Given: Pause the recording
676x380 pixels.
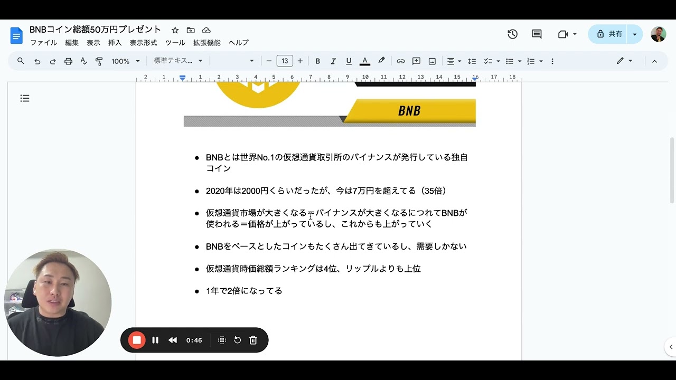Looking at the screenshot, I should [x=155, y=340].
